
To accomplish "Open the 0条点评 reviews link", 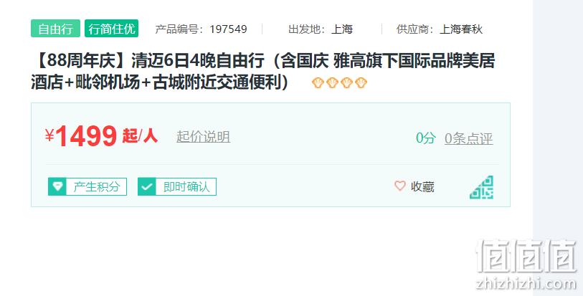I will click(468, 138).
